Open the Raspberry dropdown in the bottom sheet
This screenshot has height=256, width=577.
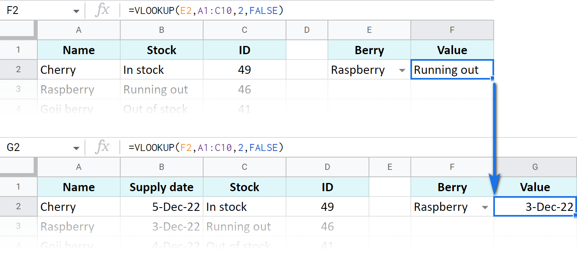tap(485, 207)
